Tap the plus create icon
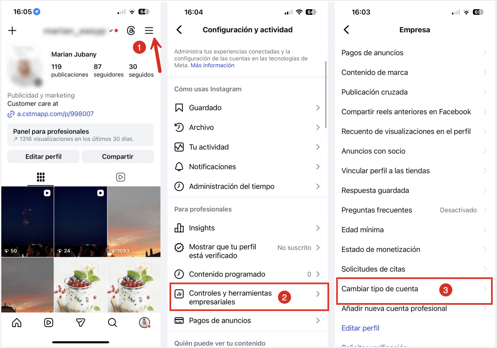 12,31
